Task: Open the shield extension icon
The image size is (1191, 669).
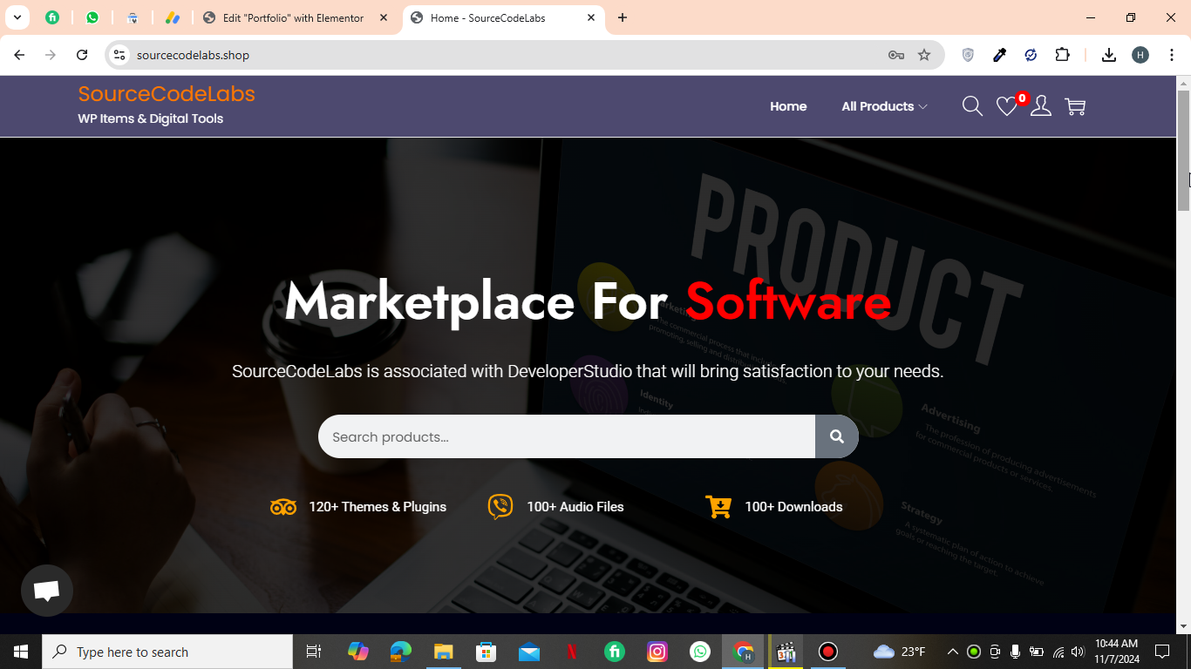Action: [968, 55]
